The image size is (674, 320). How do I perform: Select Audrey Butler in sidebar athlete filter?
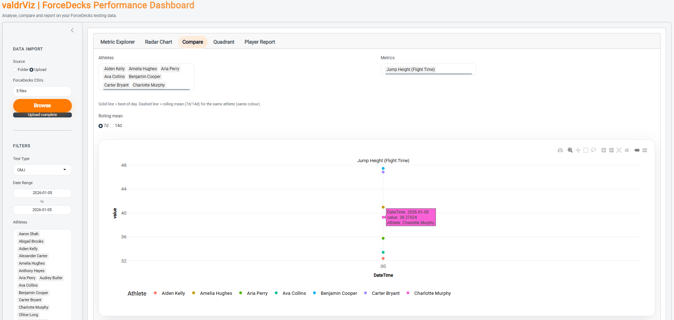coord(51,278)
